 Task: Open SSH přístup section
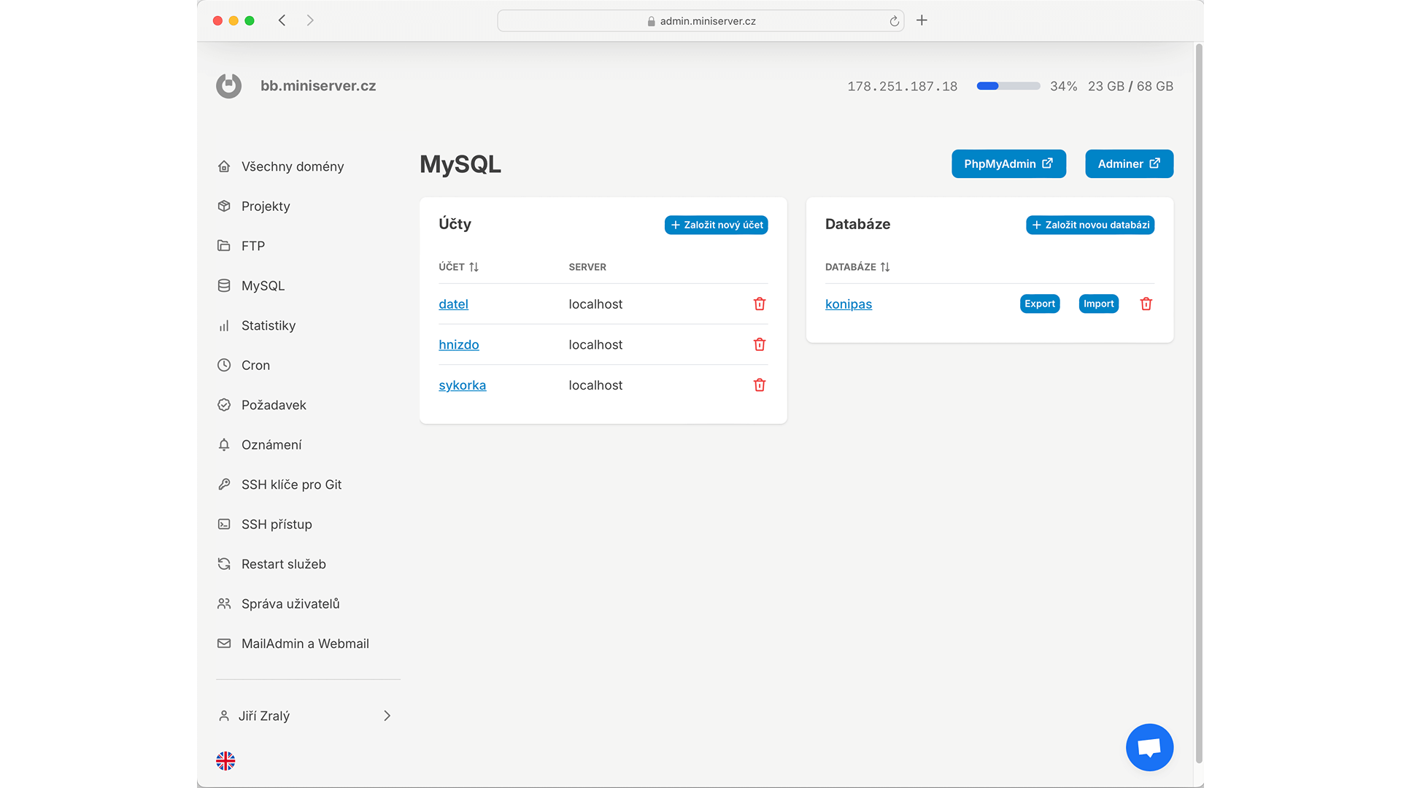[277, 524]
